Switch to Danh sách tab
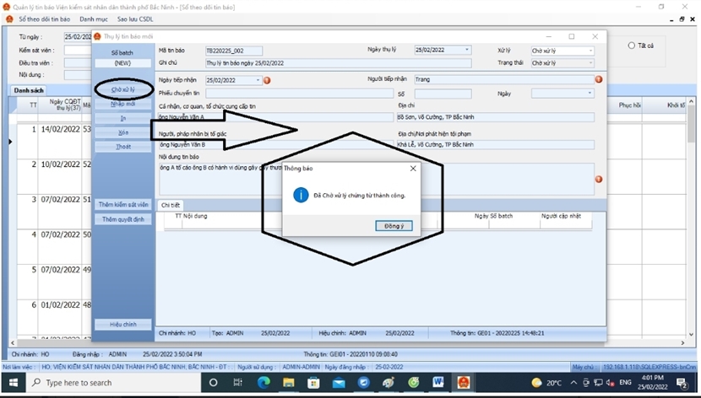This screenshot has height=398, width=701. 29,90
